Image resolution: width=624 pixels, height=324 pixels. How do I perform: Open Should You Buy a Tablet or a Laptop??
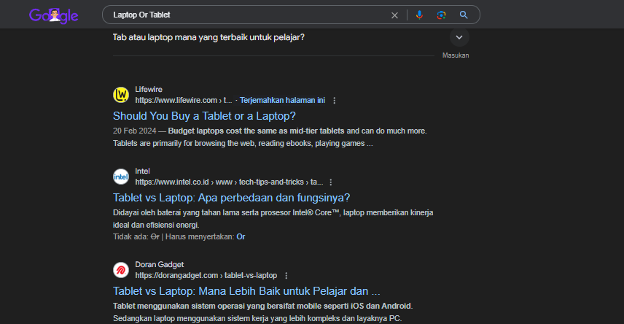click(204, 116)
